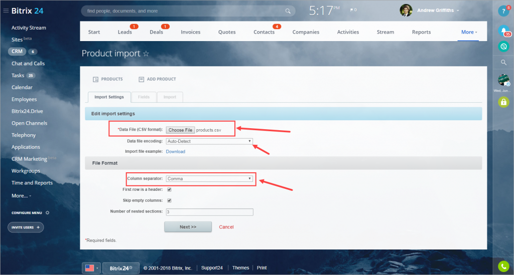Open Activity Stream in sidebar
This screenshot has height=275, width=514.
tap(29, 28)
